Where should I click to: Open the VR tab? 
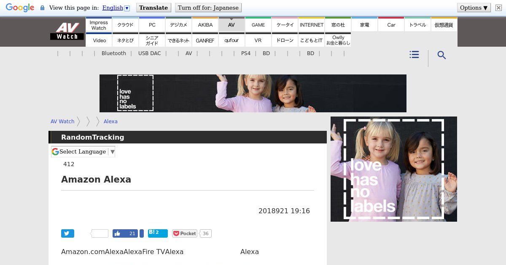[x=258, y=40]
